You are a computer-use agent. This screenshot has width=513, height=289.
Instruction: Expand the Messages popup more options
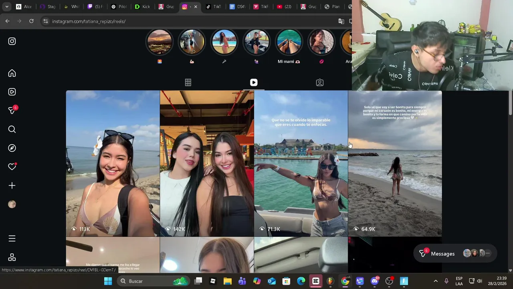tap(487, 253)
